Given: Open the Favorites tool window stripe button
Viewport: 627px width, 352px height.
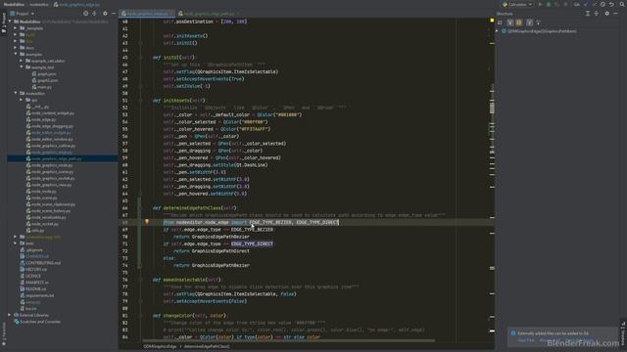Looking at the screenshot, I should [4, 334].
